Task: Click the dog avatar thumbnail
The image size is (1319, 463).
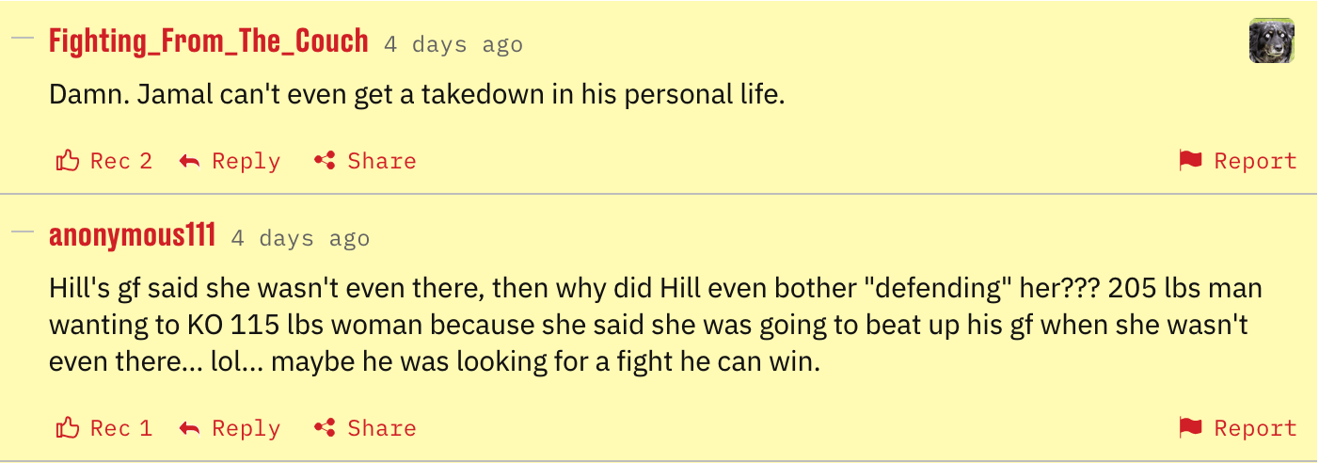Action: pyautogui.click(x=1271, y=41)
